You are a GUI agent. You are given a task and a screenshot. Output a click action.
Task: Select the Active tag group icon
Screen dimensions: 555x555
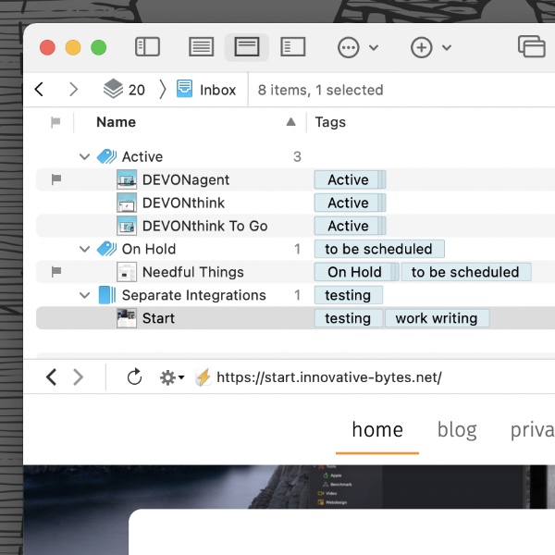pos(106,156)
